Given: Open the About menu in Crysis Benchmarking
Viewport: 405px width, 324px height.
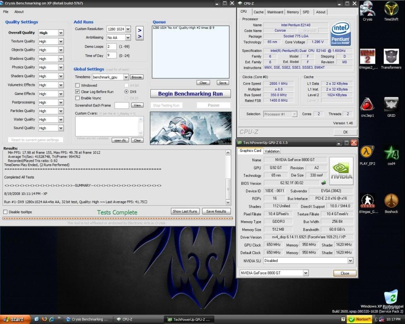Looking at the screenshot, I should coord(19,11).
